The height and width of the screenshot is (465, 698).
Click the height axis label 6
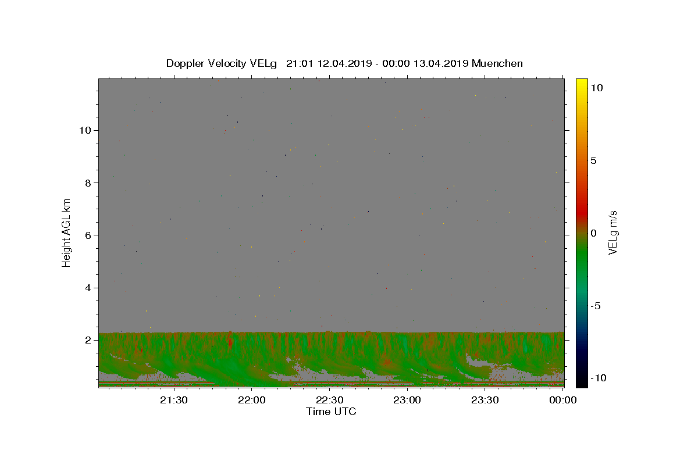point(88,235)
